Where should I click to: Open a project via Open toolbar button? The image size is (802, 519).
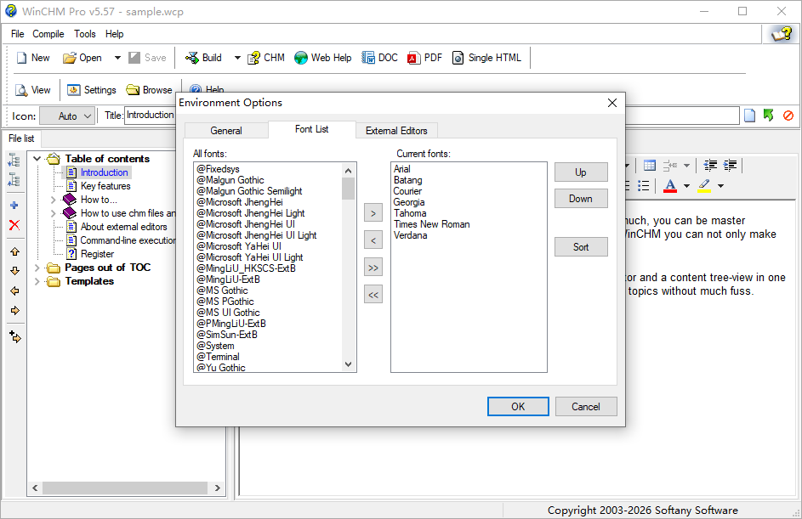82,58
